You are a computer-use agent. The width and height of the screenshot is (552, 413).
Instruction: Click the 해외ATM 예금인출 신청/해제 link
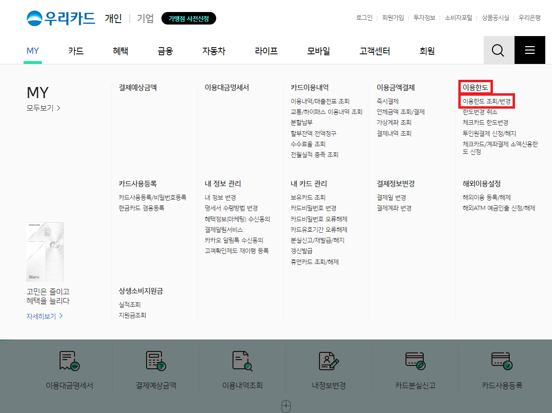click(499, 208)
